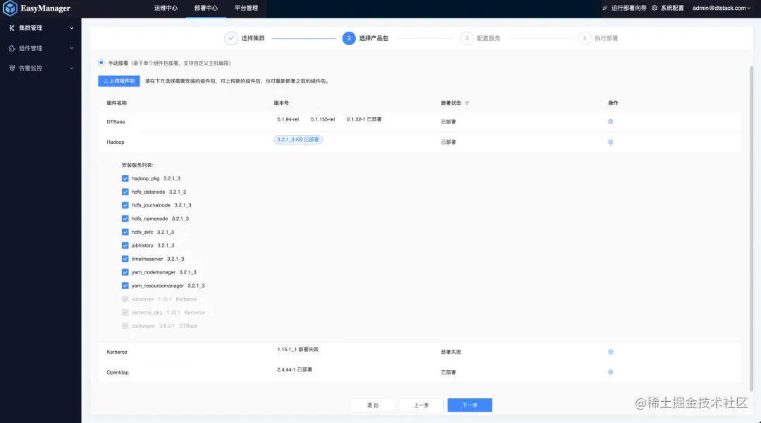Click the 选择集群 step label
The image size is (761, 423).
pyautogui.click(x=253, y=38)
